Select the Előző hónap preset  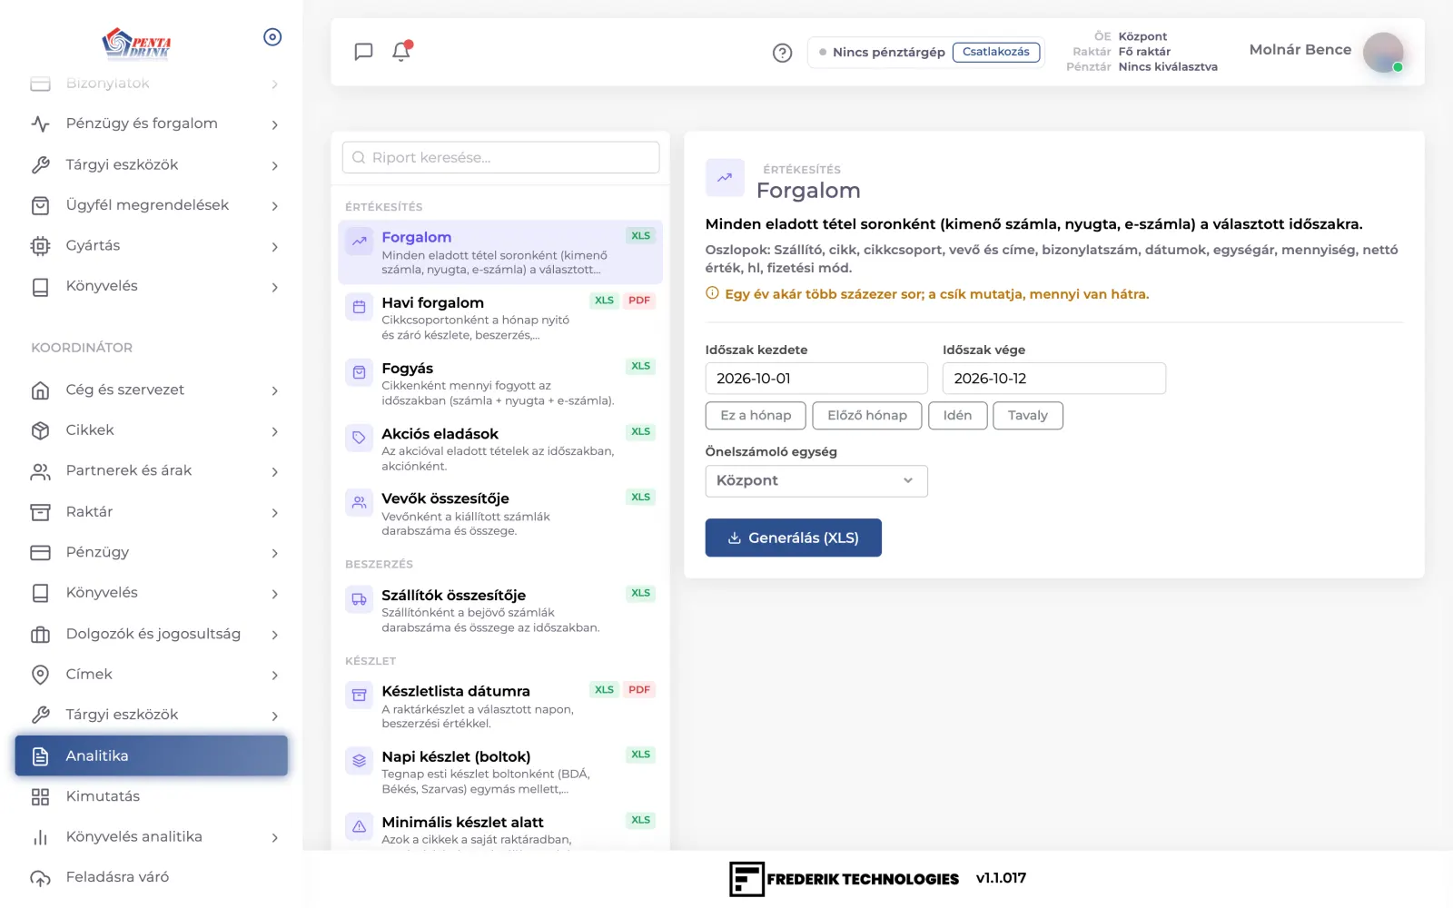pyautogui.click(x=867, y=416)
